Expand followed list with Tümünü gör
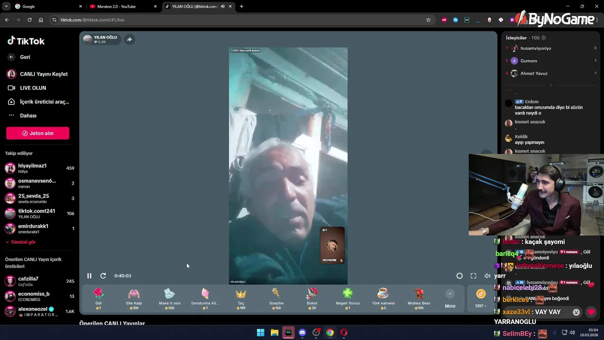This screenshot has height=340, width=604. (x=20, y=242)
